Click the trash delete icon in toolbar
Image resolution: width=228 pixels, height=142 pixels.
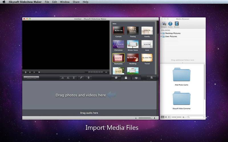[x=74, y=78]
